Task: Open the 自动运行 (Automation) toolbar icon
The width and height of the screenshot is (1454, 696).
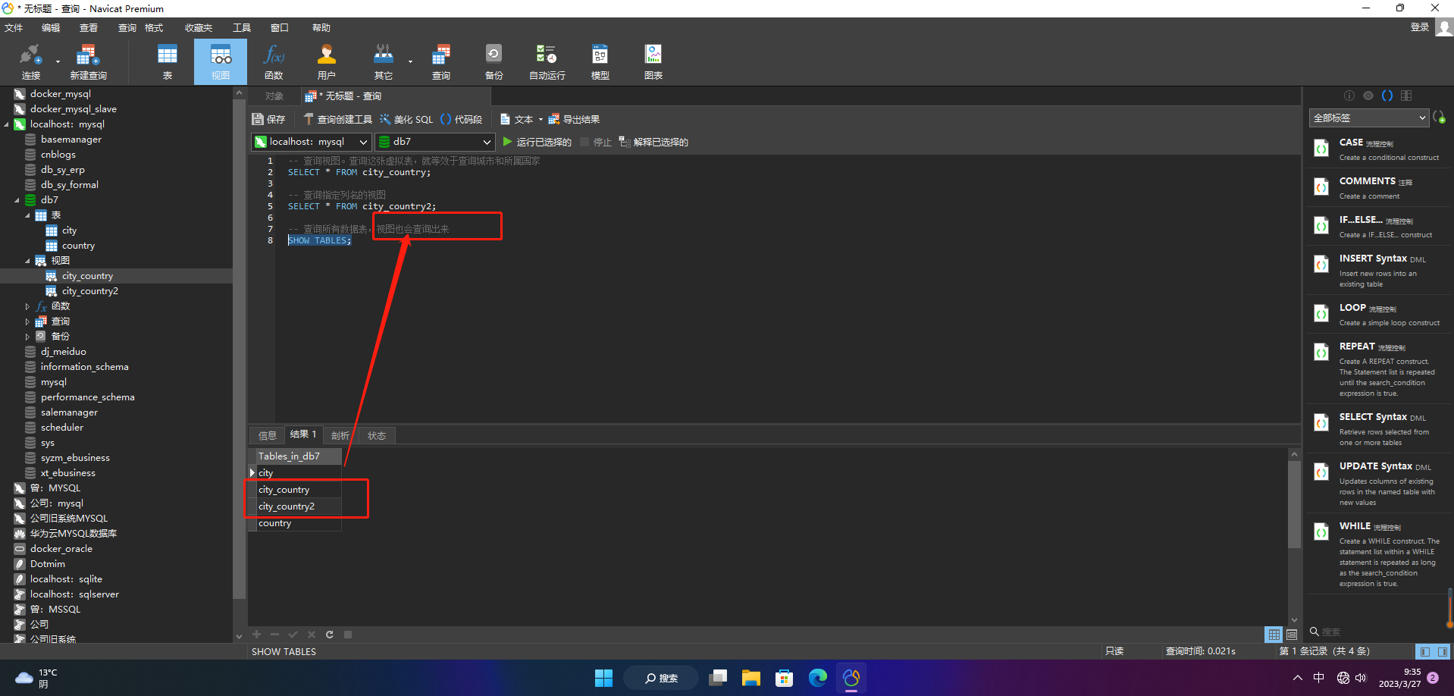Action: 547,62
